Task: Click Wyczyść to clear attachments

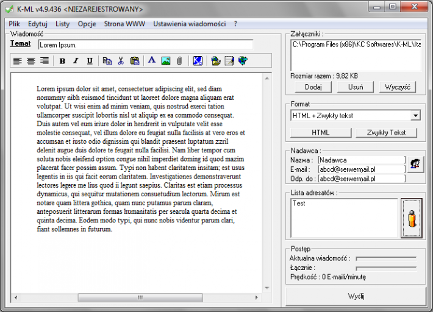Action: pyautogui.click(x=398, y=87)
